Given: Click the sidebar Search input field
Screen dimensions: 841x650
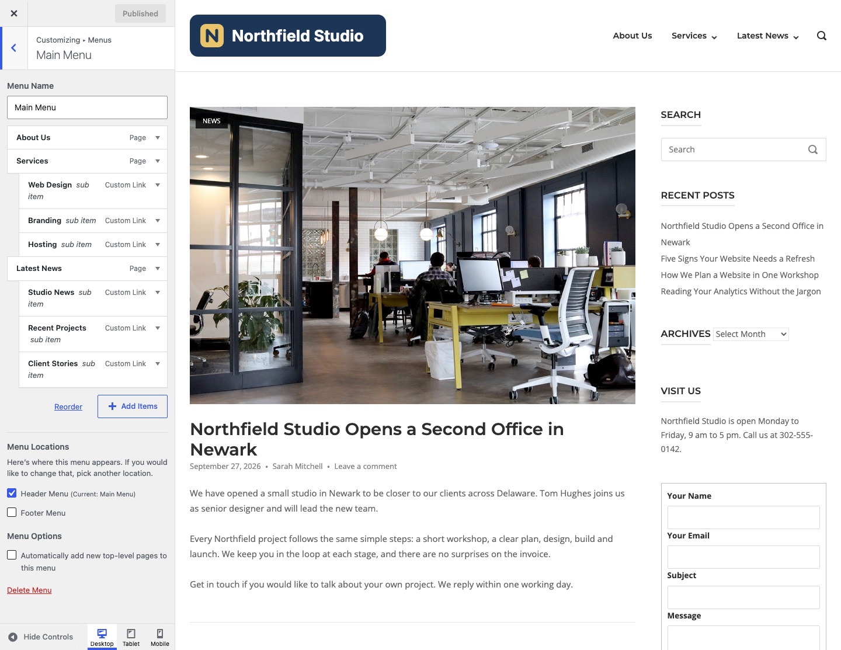Looking at the screenshot, I should 743,150.
